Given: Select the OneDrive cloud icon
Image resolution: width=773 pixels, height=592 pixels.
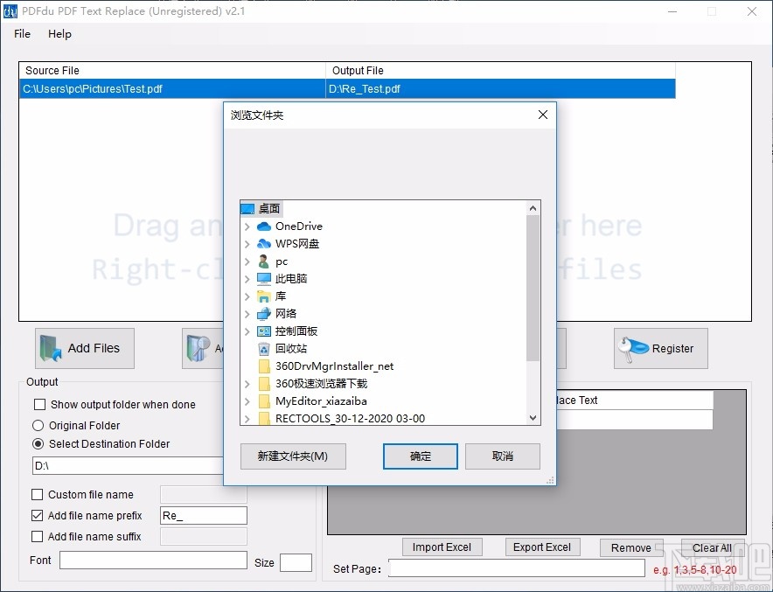Looking at the screenshot, I should click(265, 226).
